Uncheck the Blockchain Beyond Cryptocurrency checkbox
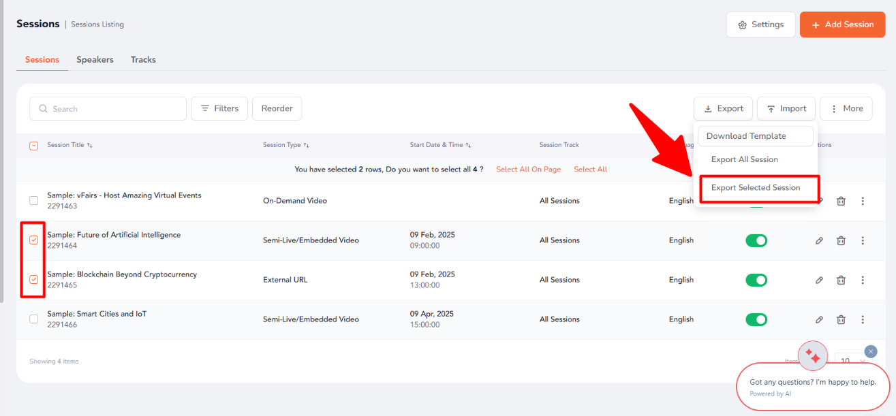This screenshot has height=416, width=896. coord(34,280)
